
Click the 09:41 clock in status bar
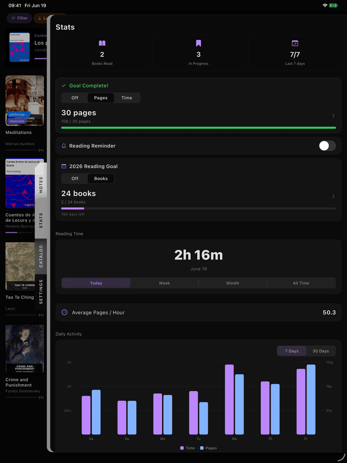click(x=15, y=5)
